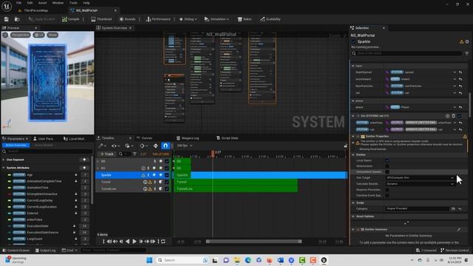The image size is (473, 266).
Task: Play the timeline in reverse
Action: click(128, 242)
